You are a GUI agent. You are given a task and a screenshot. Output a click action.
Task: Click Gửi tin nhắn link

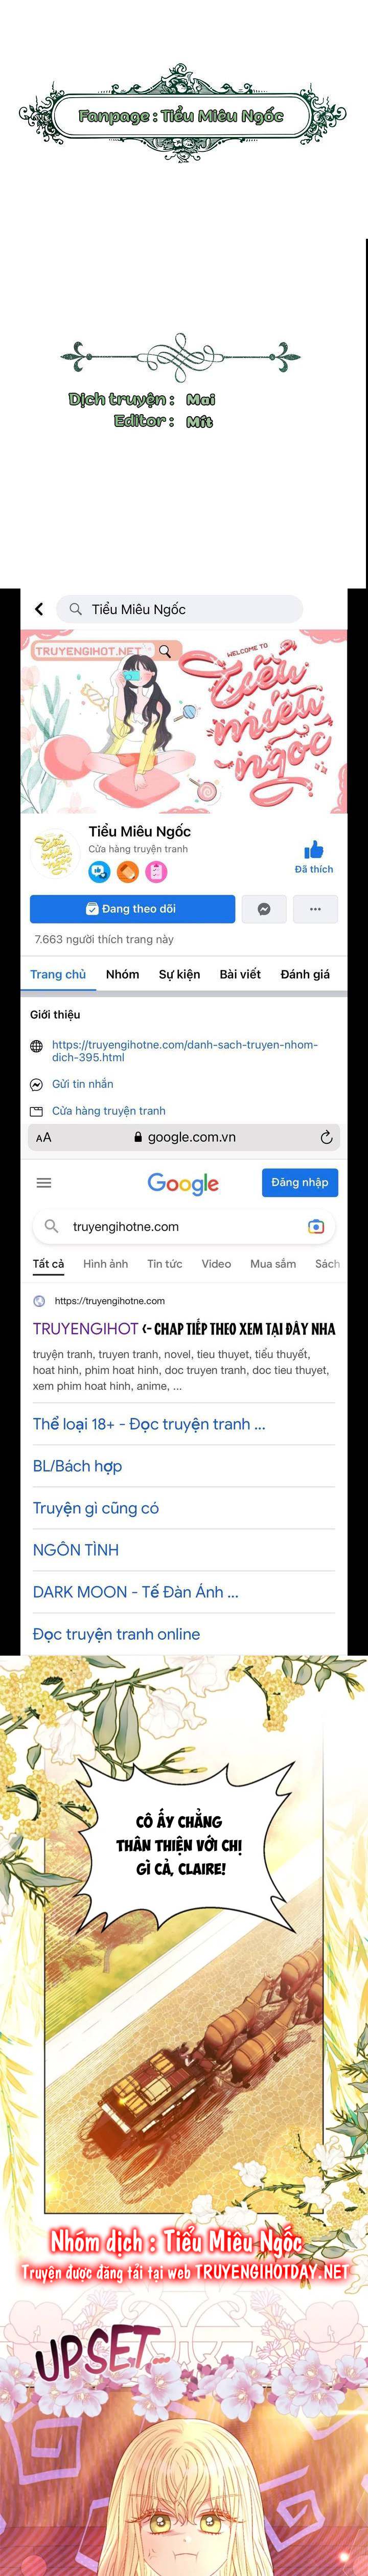[x=82, y=1084]
